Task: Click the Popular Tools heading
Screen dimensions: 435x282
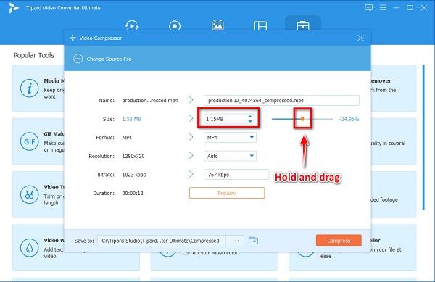Action: point(34,55)
